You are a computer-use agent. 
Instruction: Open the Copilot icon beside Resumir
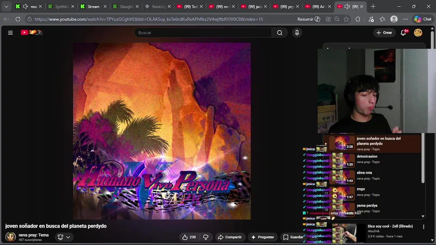(317, 19)
